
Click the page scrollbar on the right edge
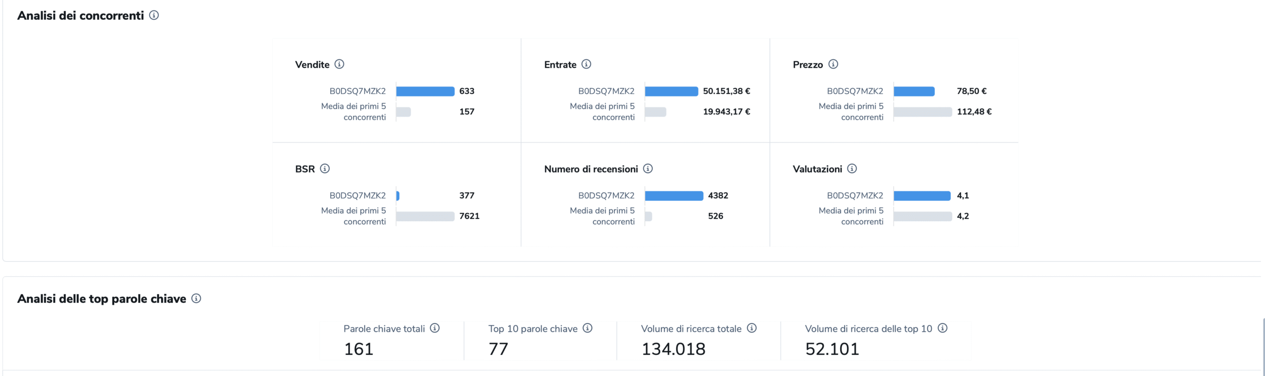1263,346
